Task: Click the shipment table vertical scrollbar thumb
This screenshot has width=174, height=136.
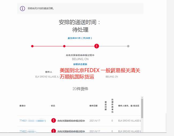Action: click(x=142, y=108)
